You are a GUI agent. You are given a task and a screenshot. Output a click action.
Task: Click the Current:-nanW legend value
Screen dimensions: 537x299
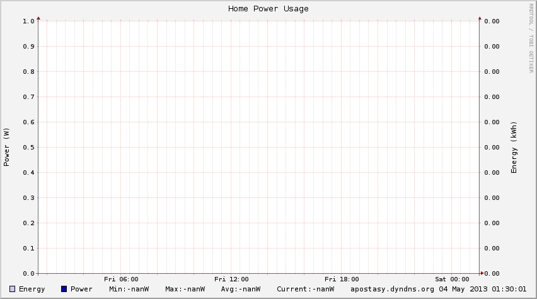coord(305,289)
